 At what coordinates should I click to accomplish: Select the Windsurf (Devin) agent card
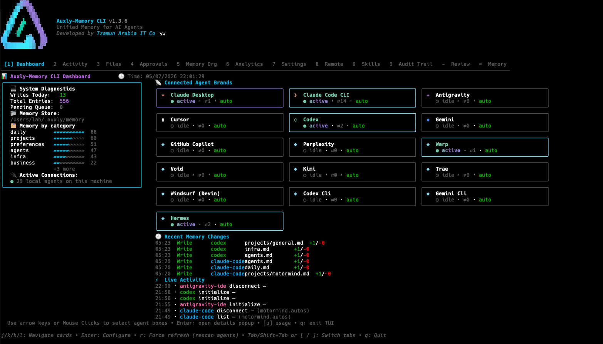(220, 196)
